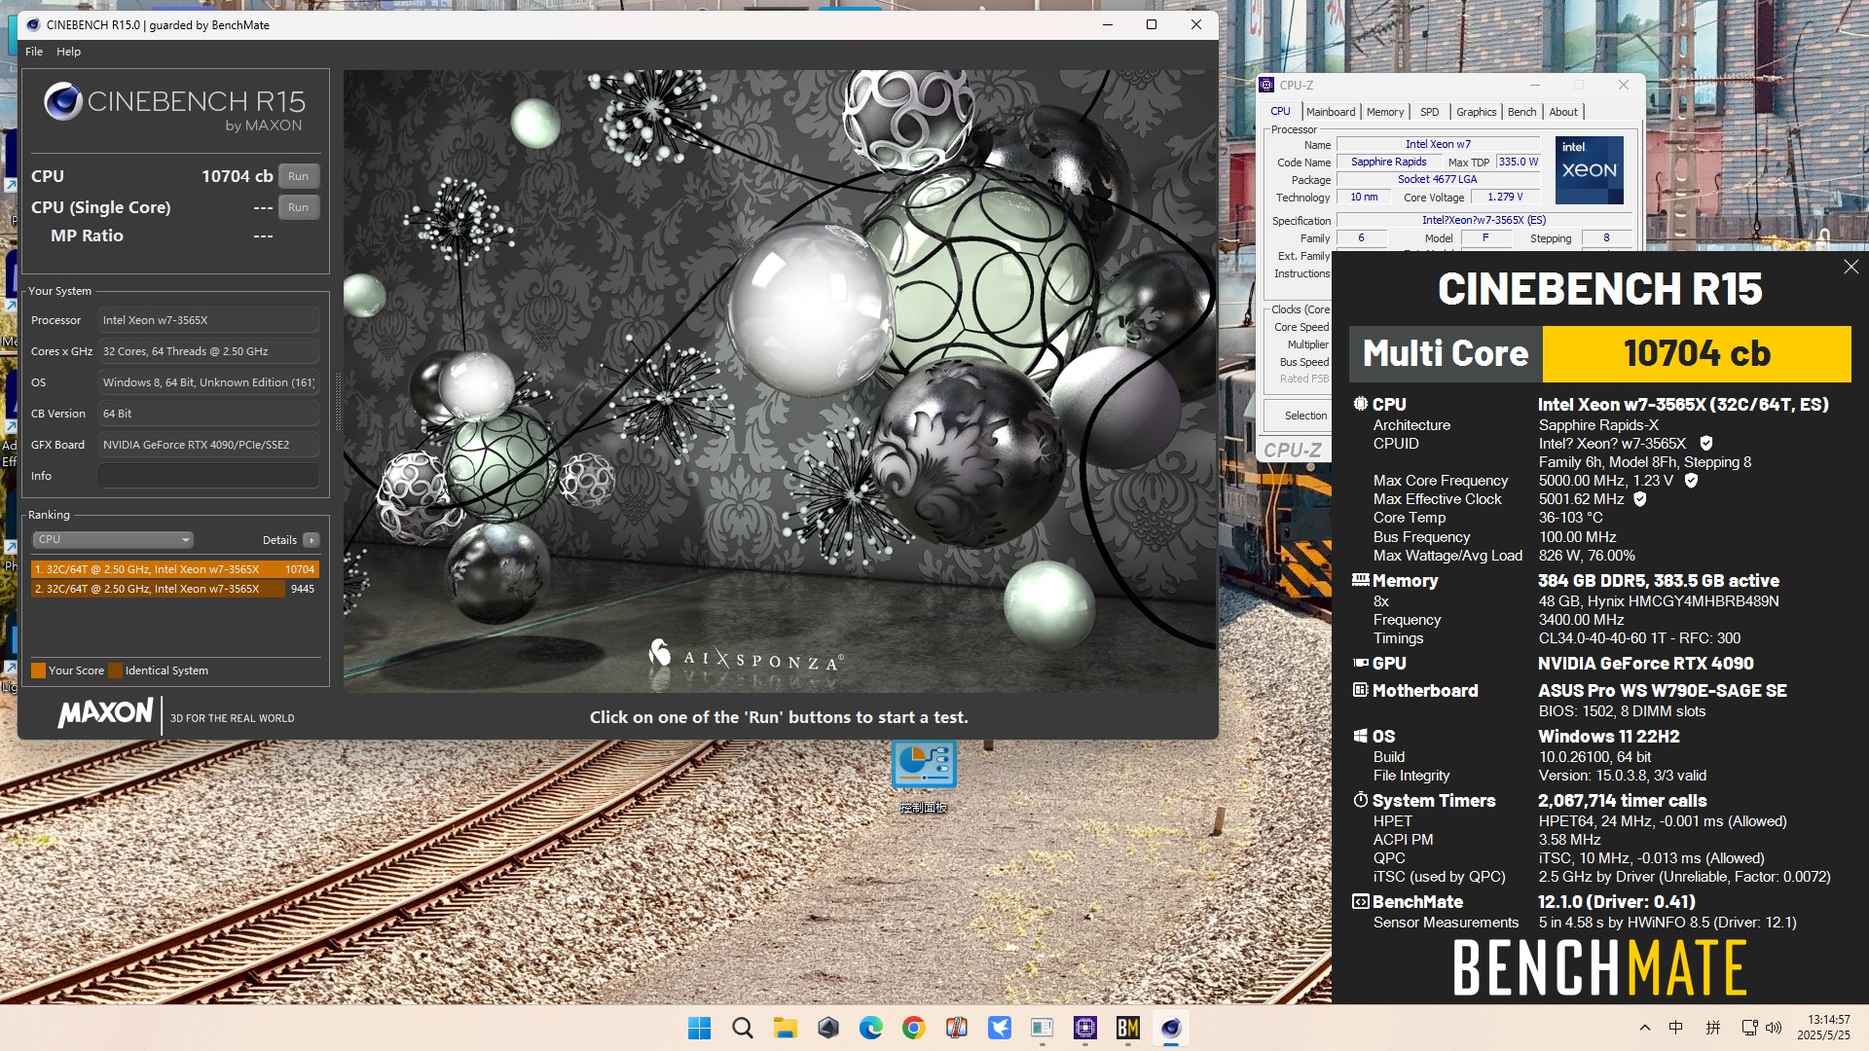Select ranking entry with score 9445

tap(174, 589)
